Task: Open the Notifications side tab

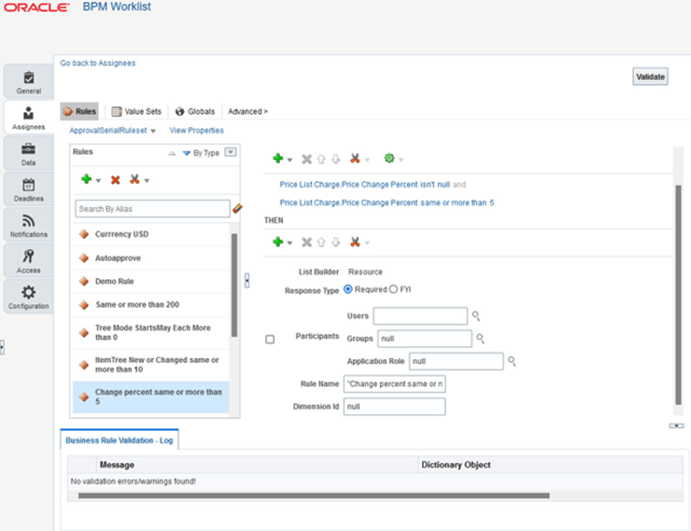Action: click(x=29, y=225)
